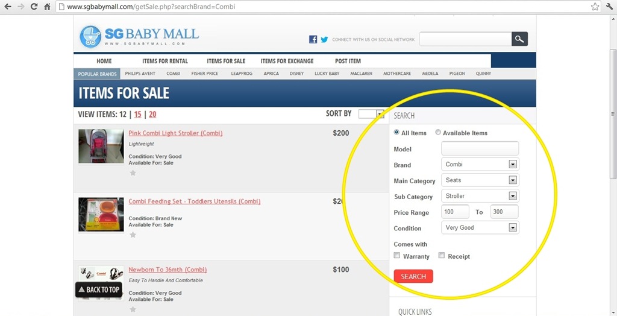
Task: Click the Model text input field
Action: [x=480, y=148]
